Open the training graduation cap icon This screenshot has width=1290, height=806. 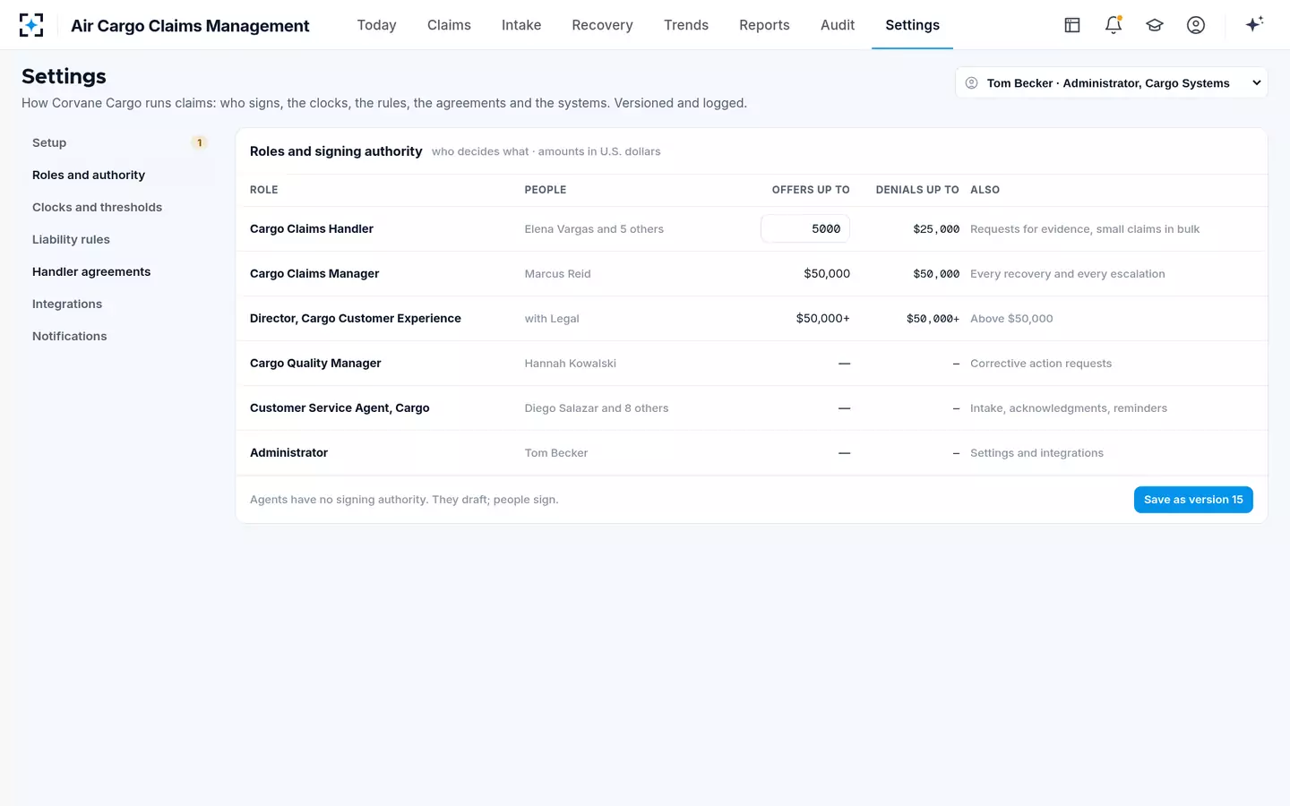(x=1155, y=25)
